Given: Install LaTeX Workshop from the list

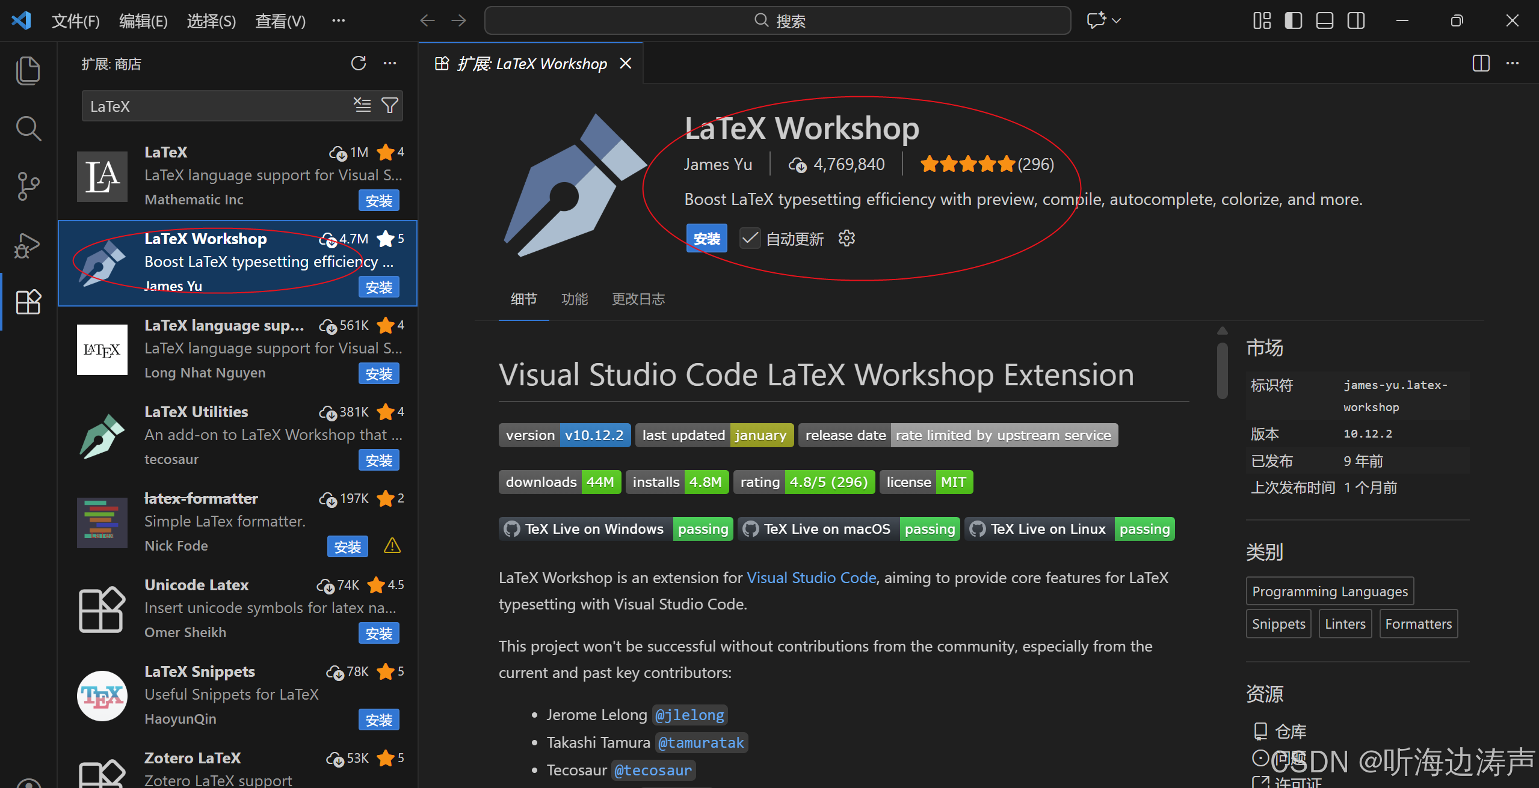Looking at the screenshot, I should click(379, 287).
